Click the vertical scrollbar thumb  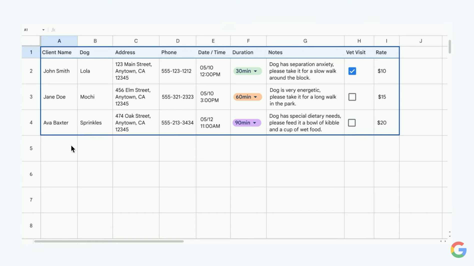coord(450,47)
